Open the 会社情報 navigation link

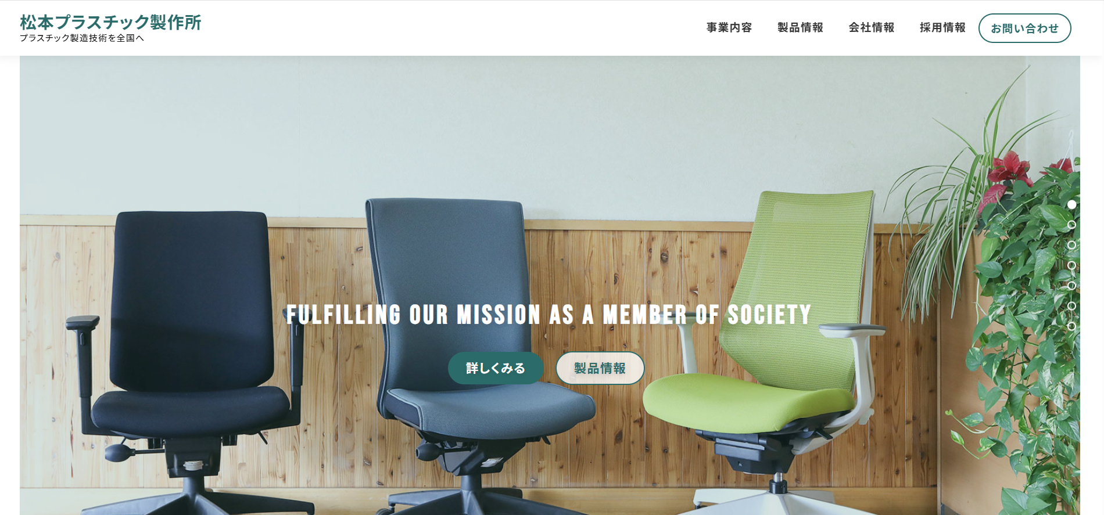click(x=872, y=28)
